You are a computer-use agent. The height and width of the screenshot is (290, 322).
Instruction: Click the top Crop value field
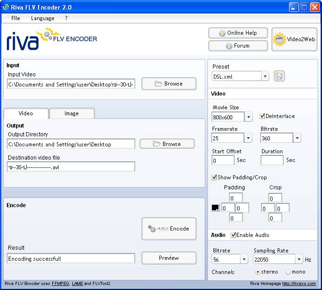click(x=275, y=198)
